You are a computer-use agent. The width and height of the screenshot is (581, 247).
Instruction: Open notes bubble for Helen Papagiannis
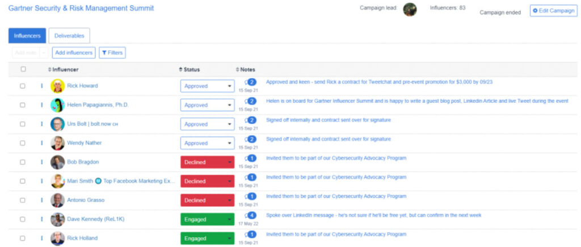[x=250, y=101]
